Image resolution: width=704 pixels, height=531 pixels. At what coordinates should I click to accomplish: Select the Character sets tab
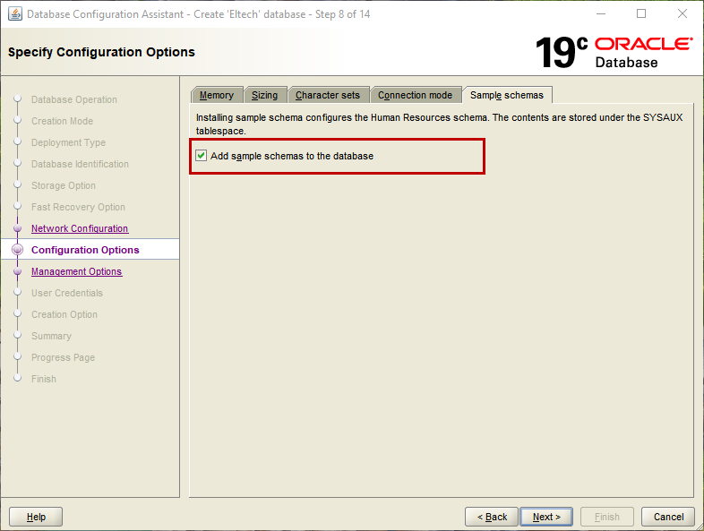pos(328,95)
